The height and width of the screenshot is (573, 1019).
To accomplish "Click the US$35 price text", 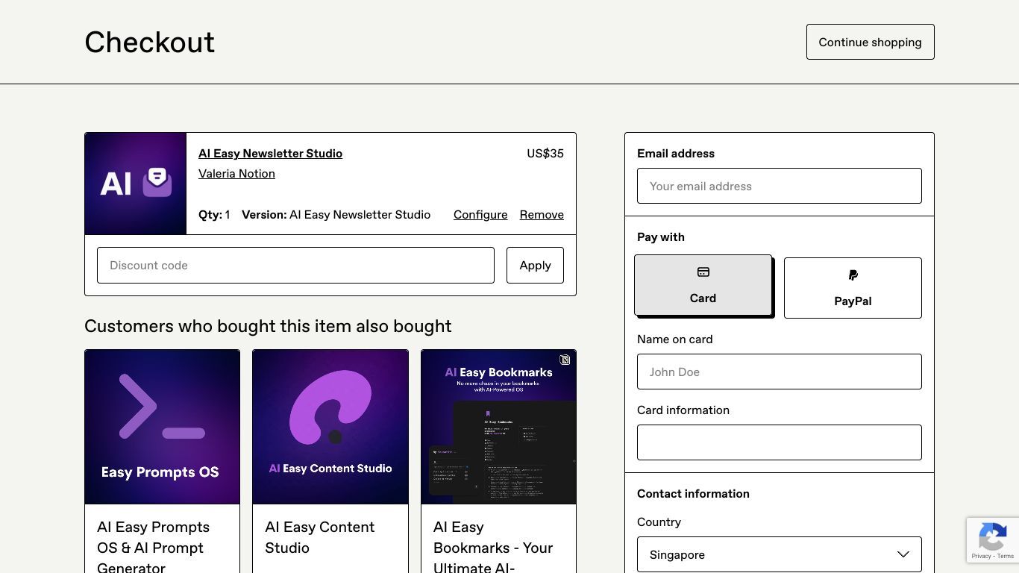I will tap(545, 154).
